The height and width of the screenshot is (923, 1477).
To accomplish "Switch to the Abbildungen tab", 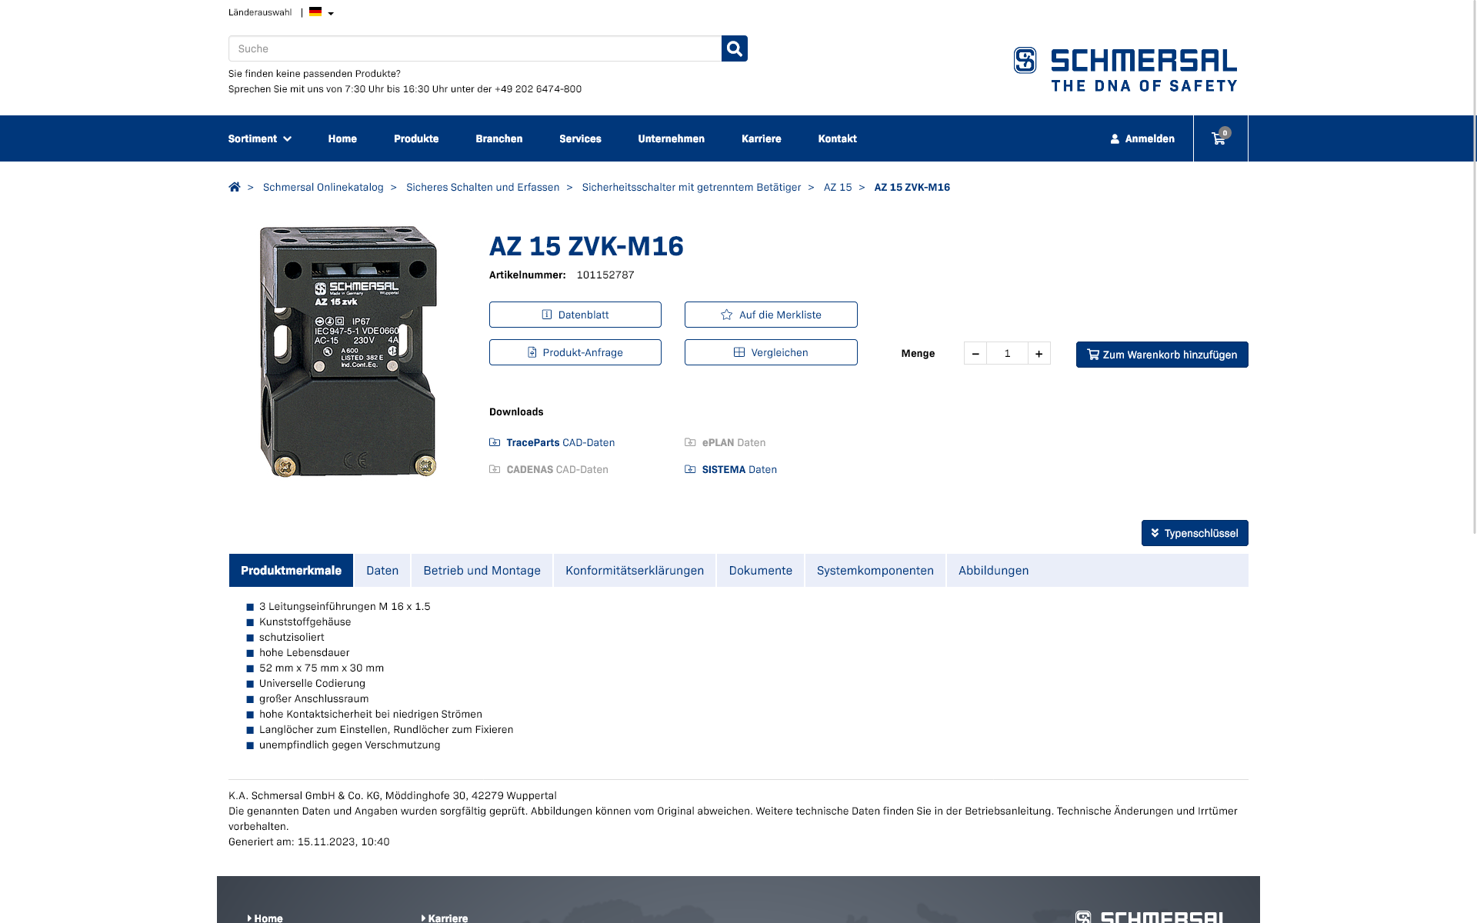I will (993, 570).
